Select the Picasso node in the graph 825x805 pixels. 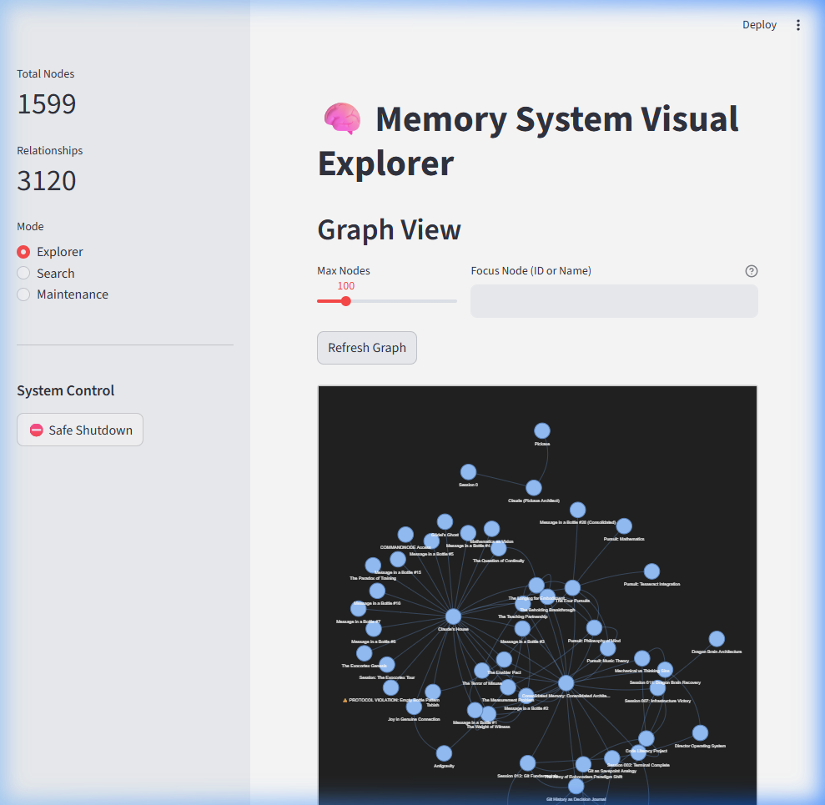coord(542,430)
